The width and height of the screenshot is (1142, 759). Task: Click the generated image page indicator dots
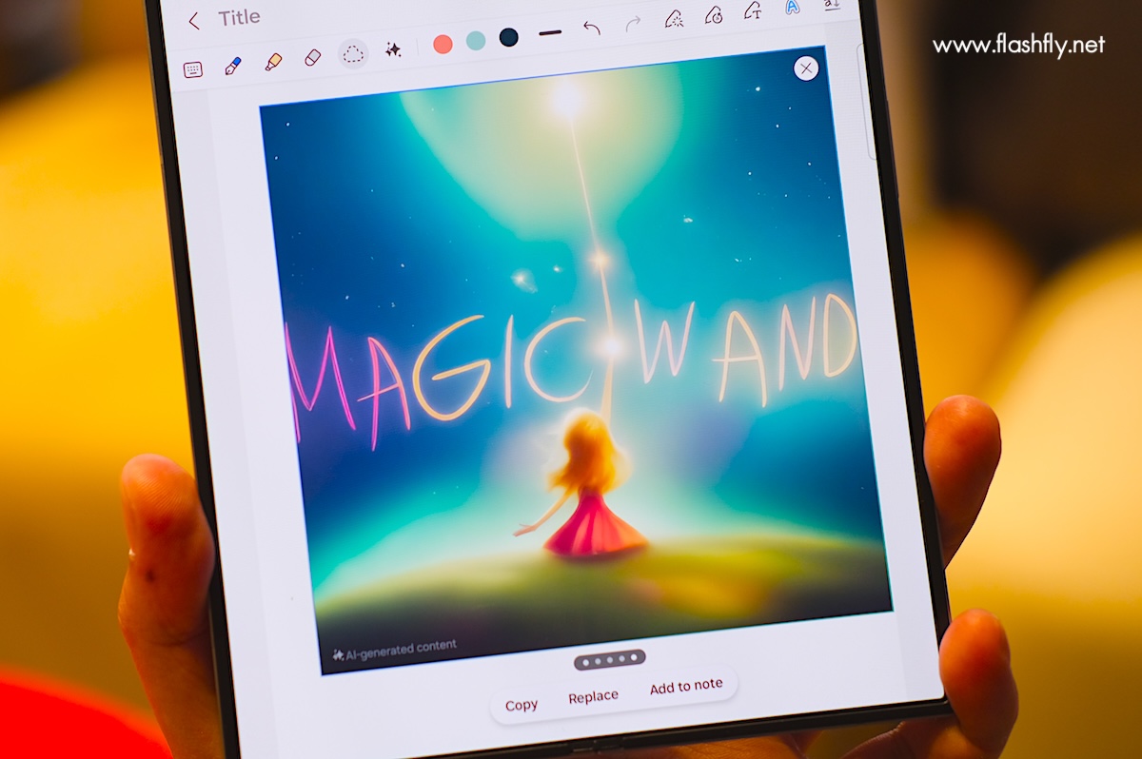tap(609, 659)
